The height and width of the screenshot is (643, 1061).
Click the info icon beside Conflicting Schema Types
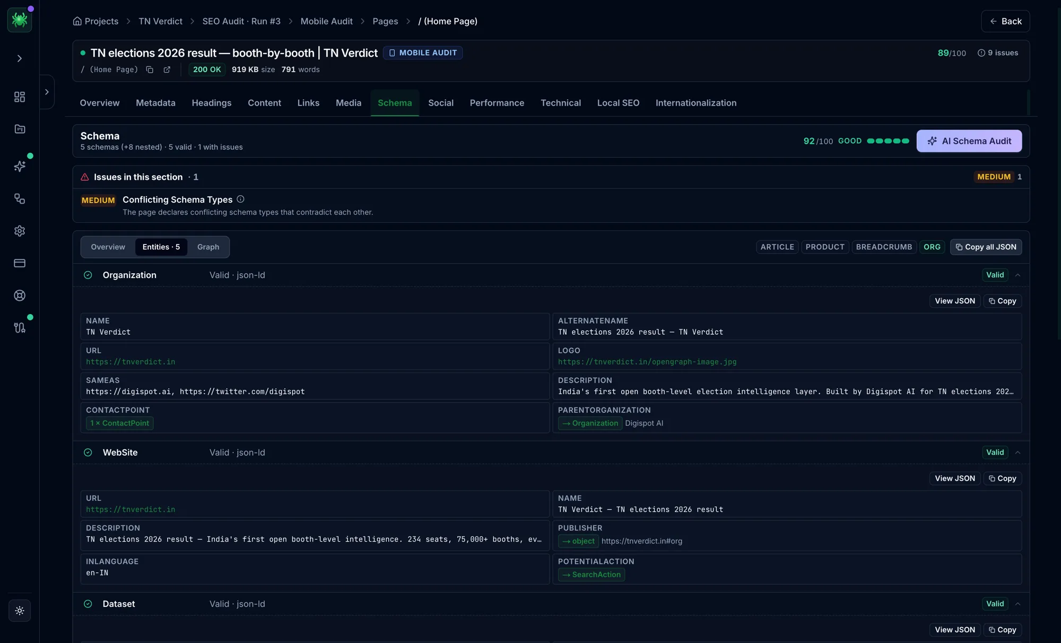point(240,199)
